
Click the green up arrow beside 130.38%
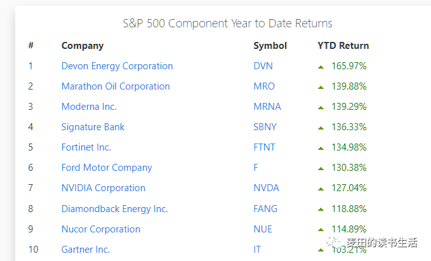pyautogui.click(x=321, y=168)
